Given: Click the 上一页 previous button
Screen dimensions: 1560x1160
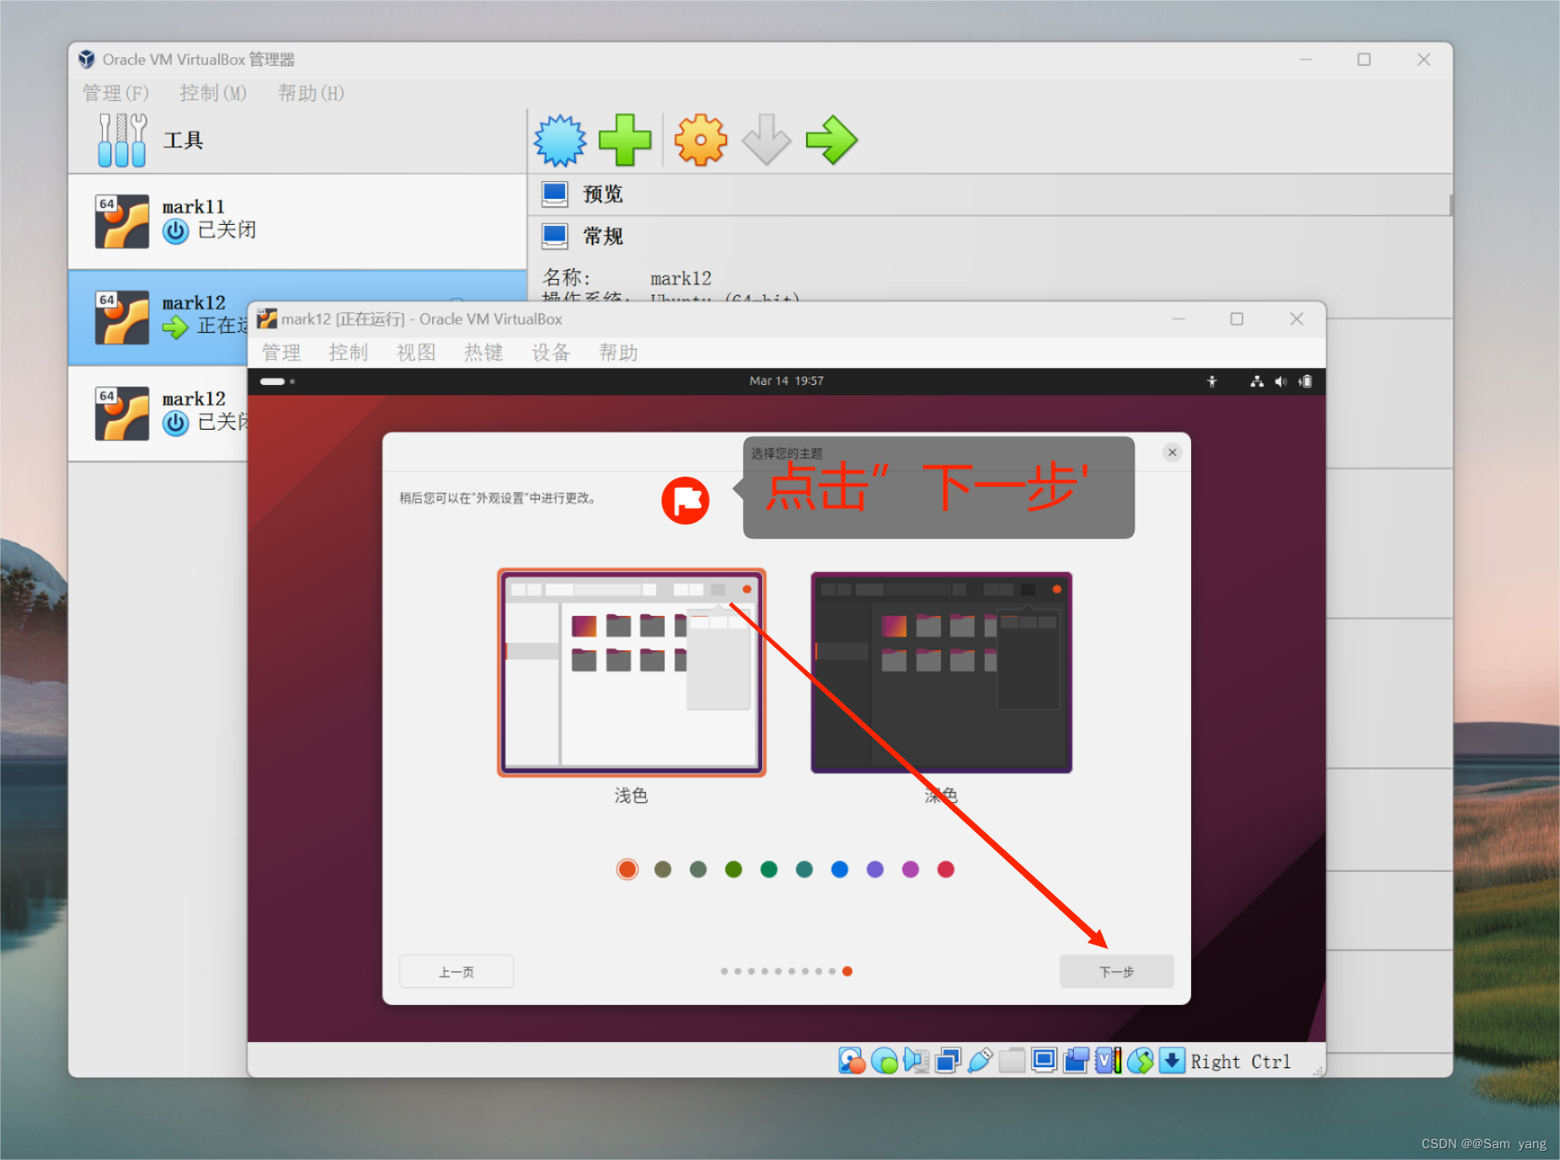Looking at the screenshot, I should [x=457, y=971].
